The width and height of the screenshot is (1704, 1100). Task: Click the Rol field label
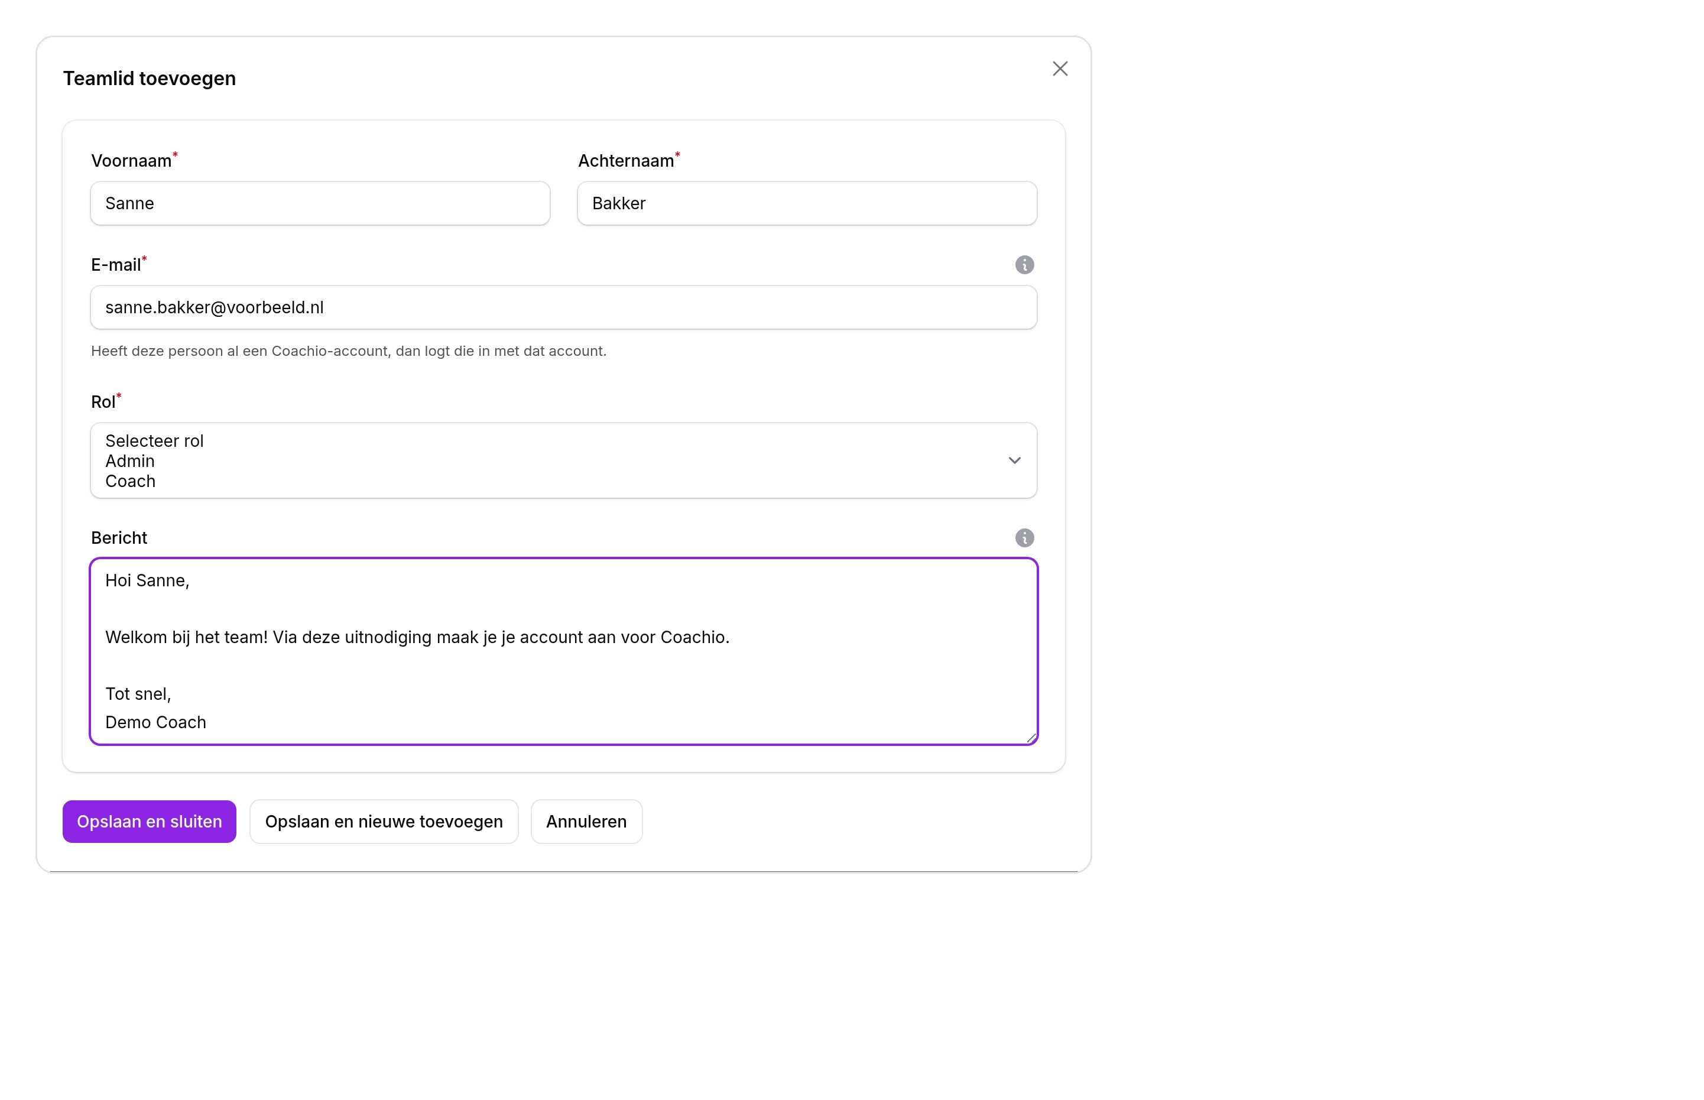(x=103, y=402)
